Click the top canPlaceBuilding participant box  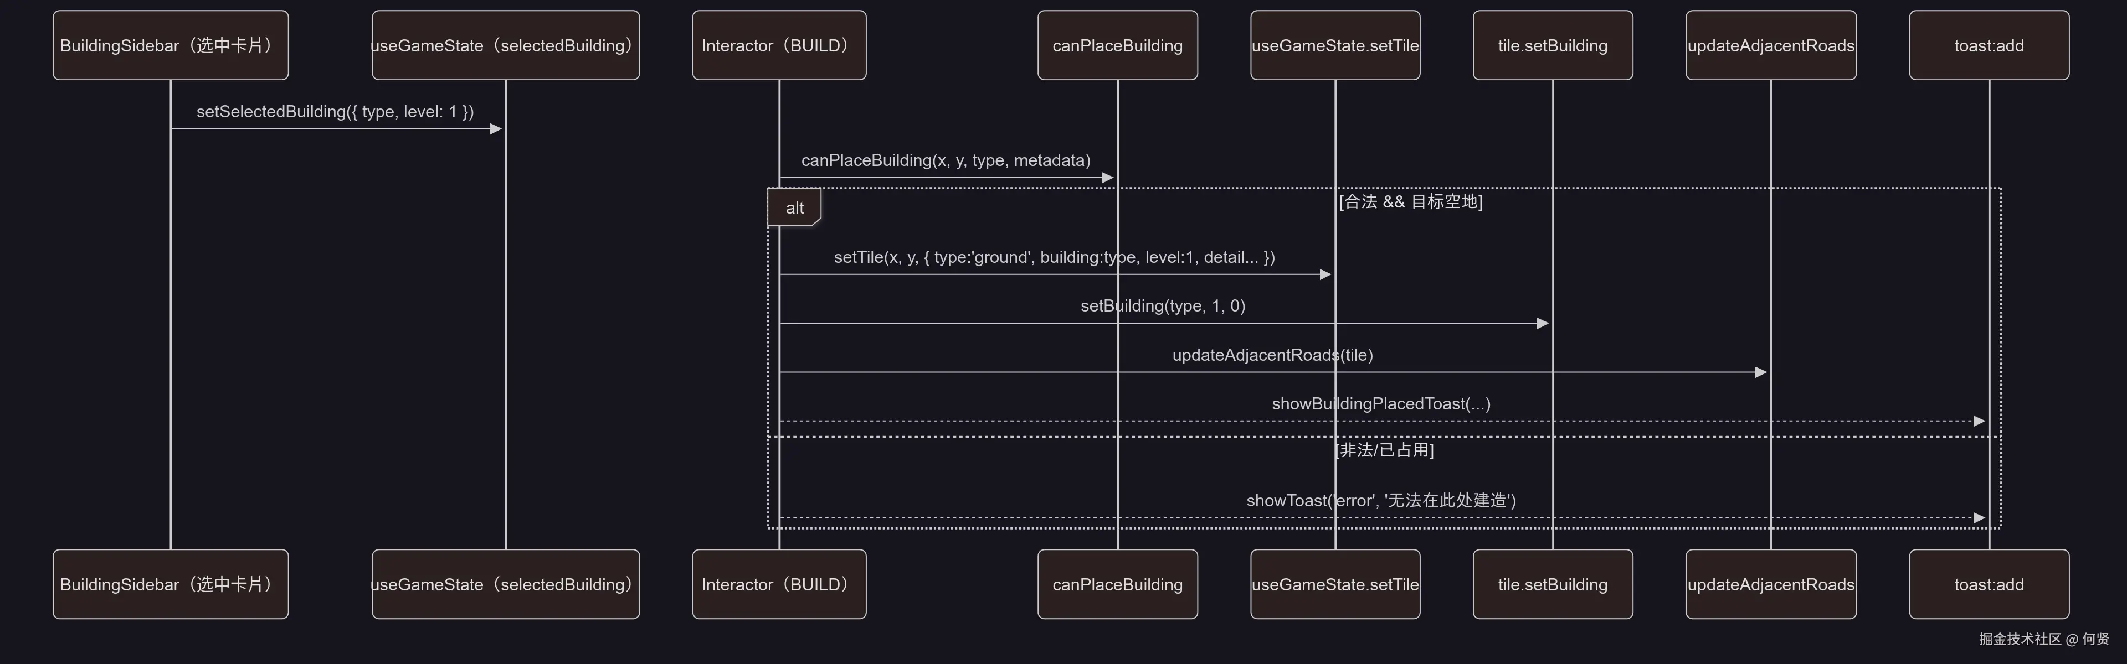tap(1117, 45)
